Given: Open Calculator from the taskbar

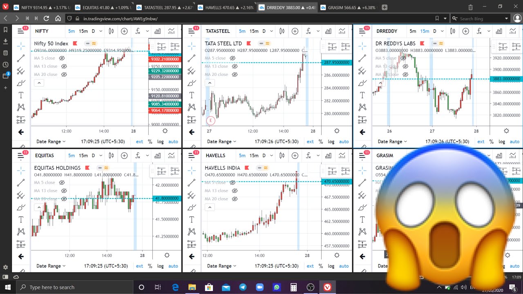Looking at the screenshot, I should tap(293, 287).
